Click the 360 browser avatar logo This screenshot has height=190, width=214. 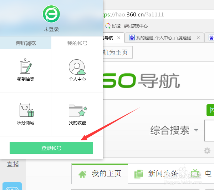pyautogui.click(x=51, y=14)
